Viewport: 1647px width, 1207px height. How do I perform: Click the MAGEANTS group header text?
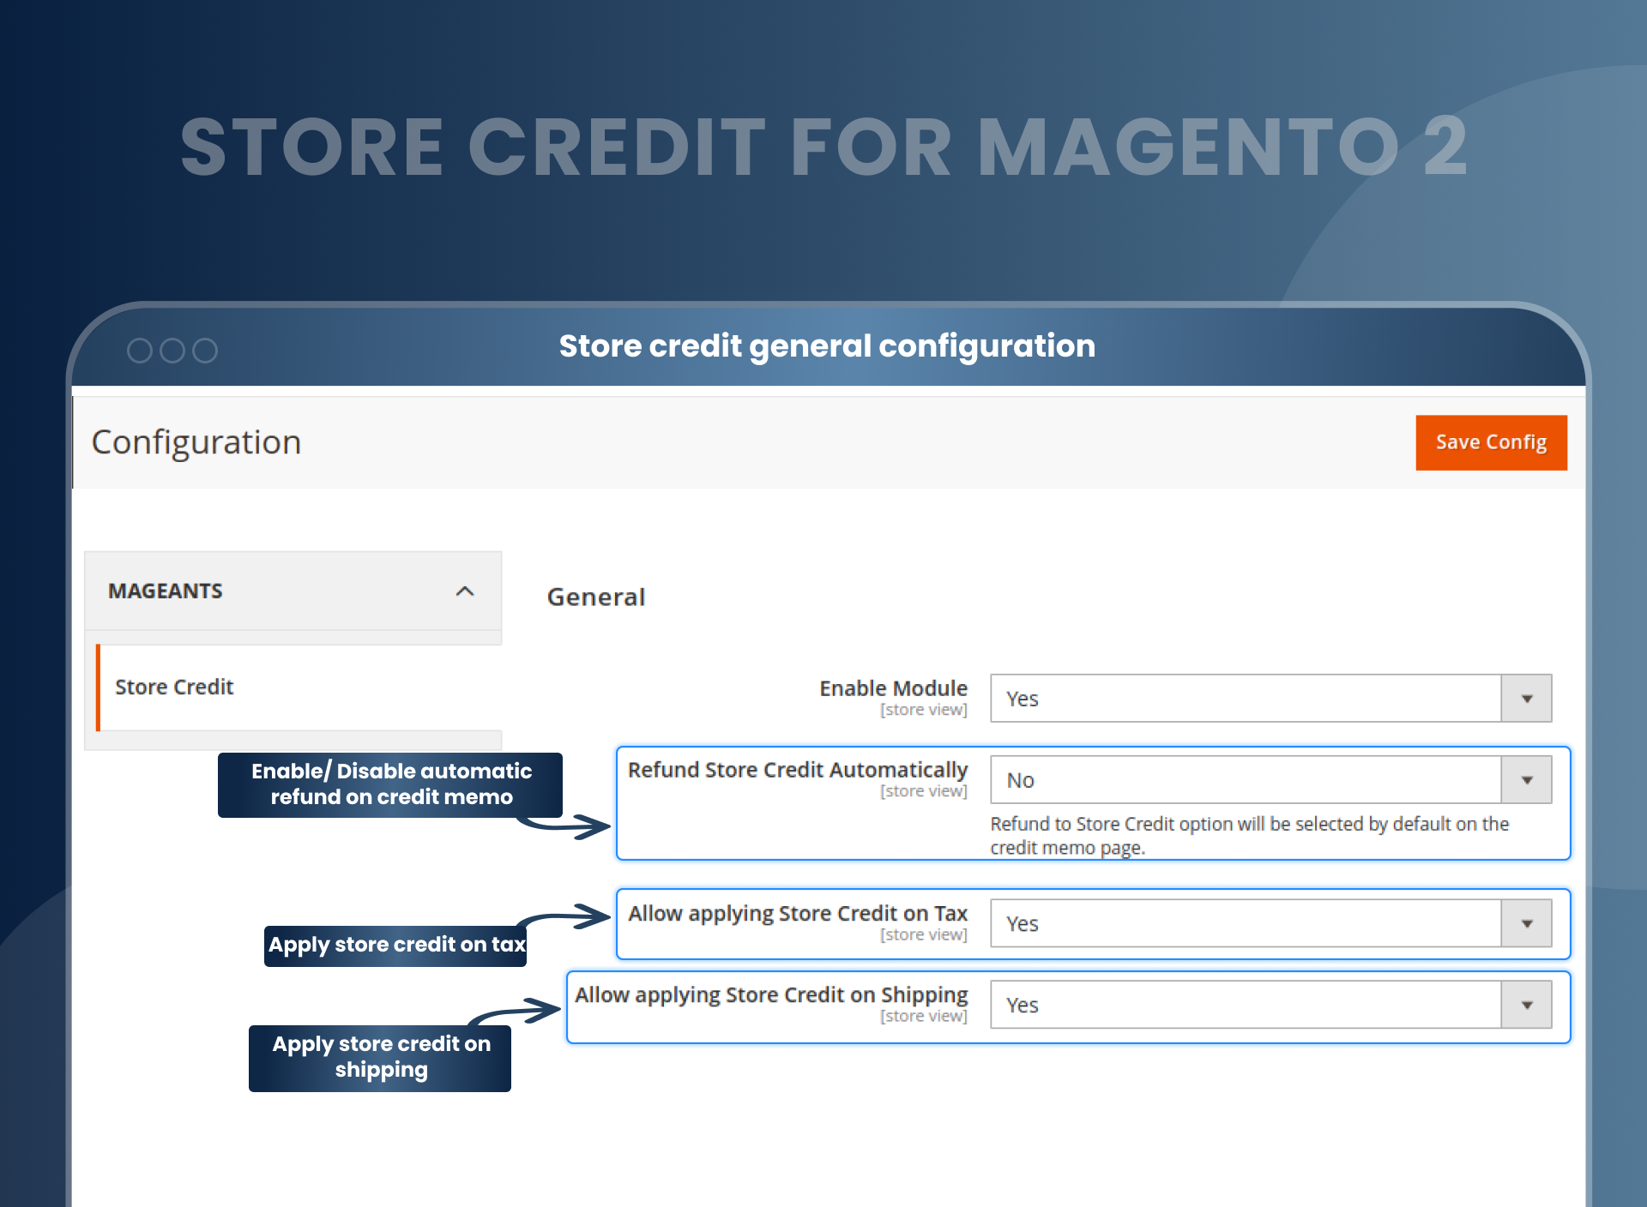(x=166, y=591)
